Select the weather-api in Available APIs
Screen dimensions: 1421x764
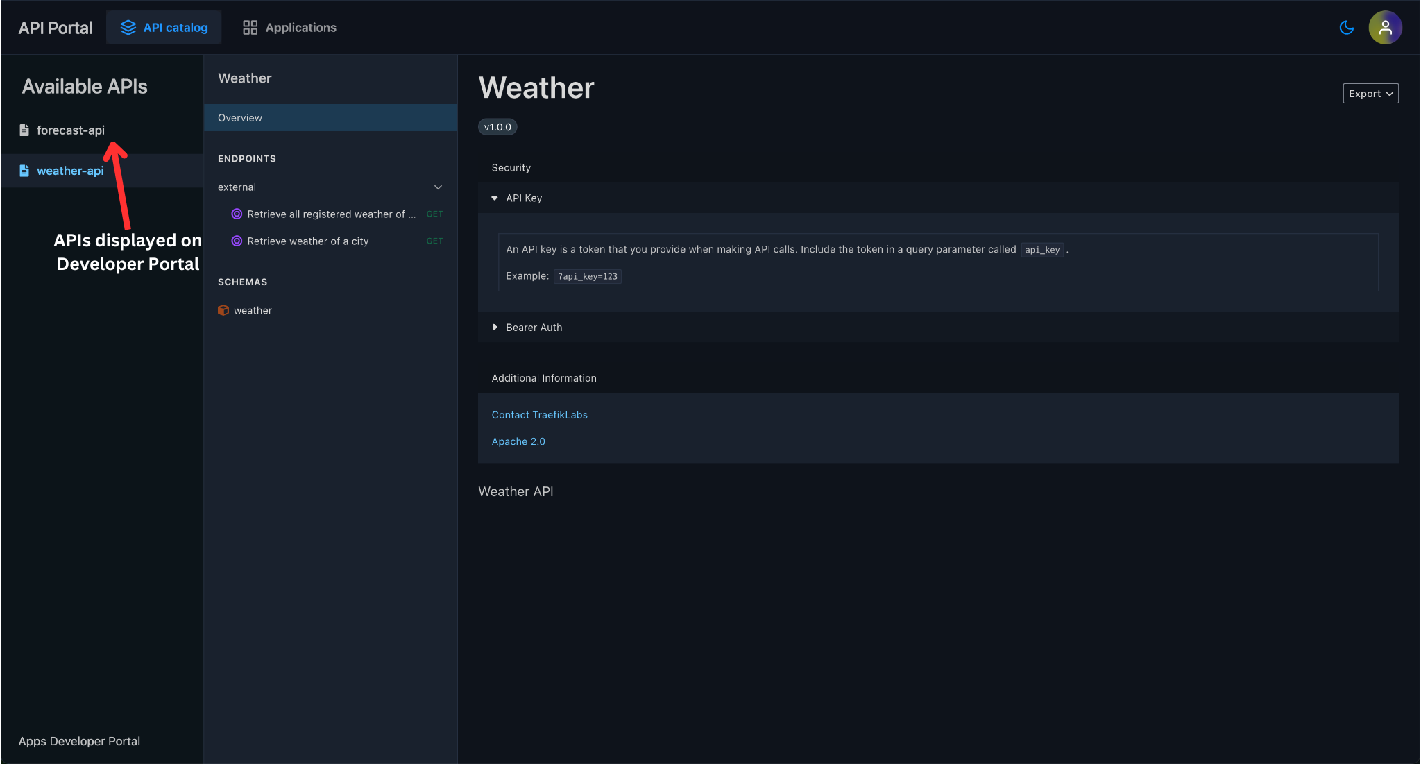[70, 170]
